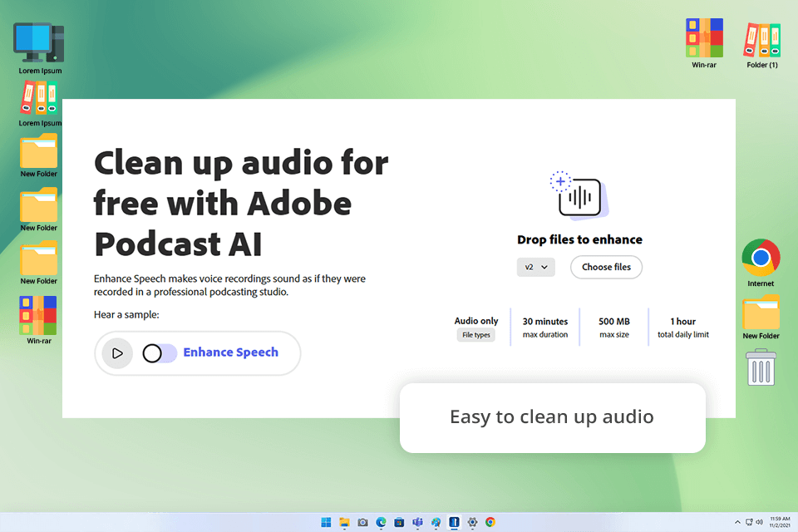The width and height of the screenshot is (798, 532).
Task: Open the clock showing 11:59 AM
Action: 780,522
